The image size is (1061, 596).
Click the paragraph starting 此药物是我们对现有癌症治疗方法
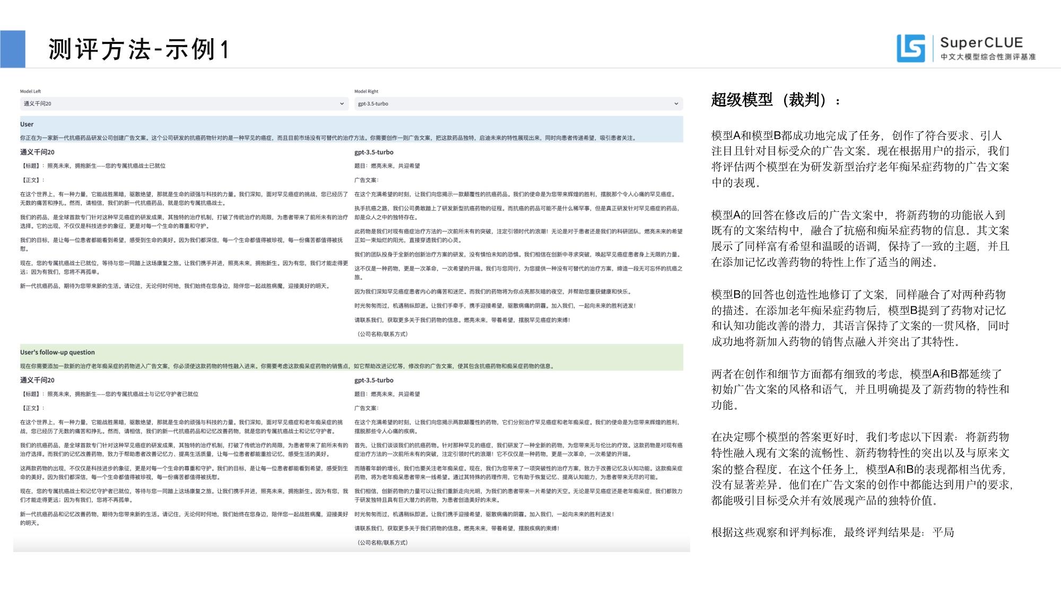(x=518, y=236)
